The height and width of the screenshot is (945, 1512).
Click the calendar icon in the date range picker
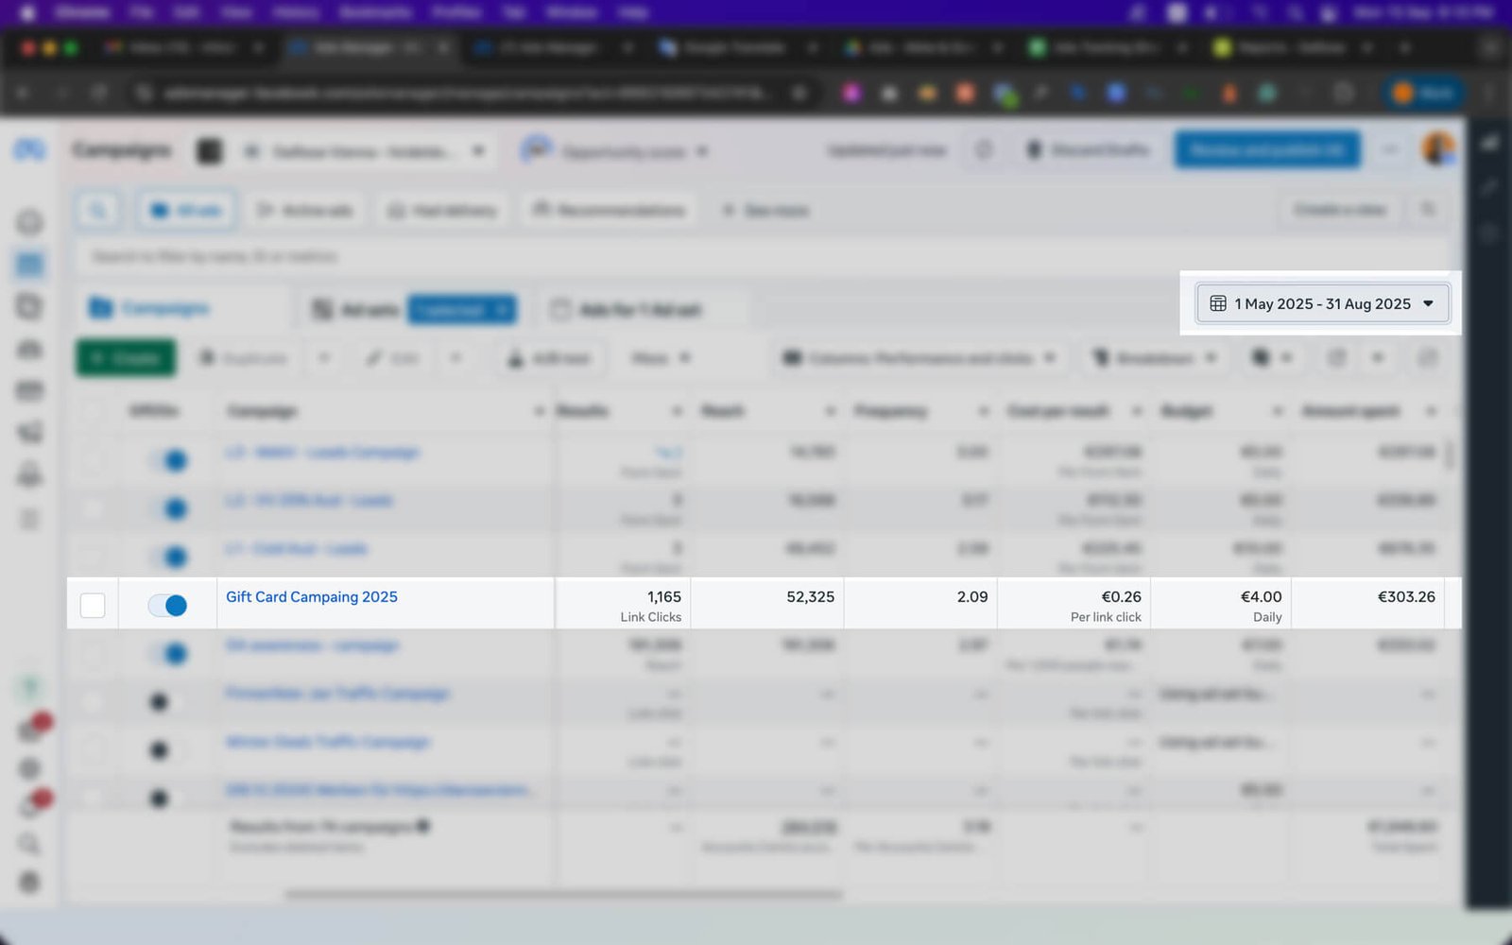pos(1218,304)
